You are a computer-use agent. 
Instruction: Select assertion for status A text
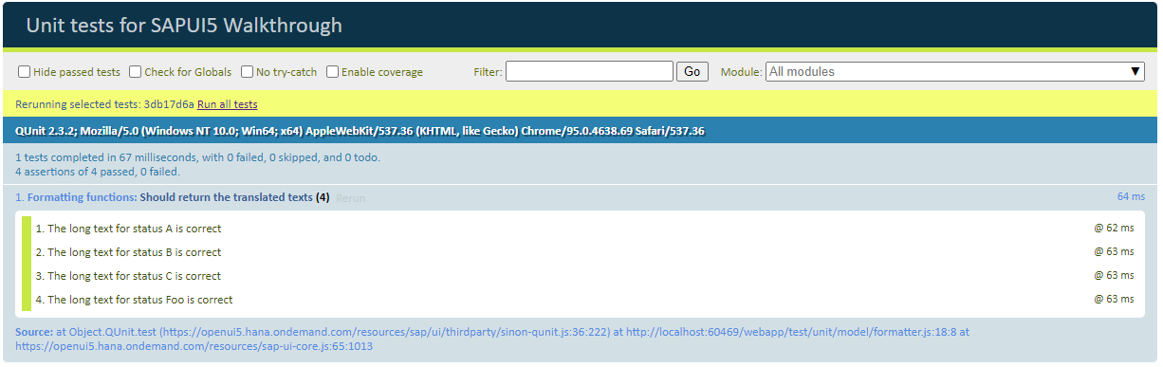(128, 229)
